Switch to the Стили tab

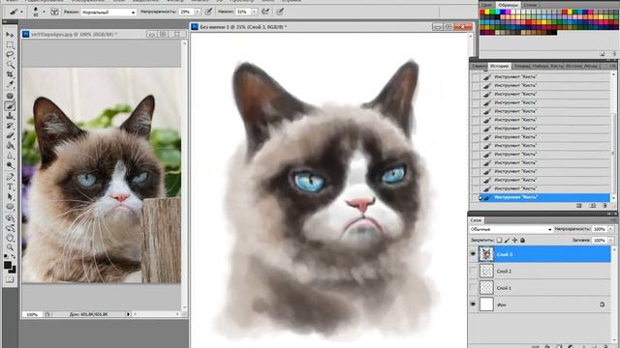(x=530, y=5)
